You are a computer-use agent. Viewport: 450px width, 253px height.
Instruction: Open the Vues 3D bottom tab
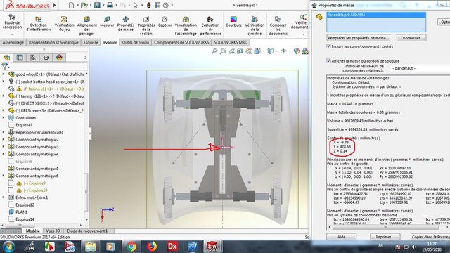coord(53,231)
